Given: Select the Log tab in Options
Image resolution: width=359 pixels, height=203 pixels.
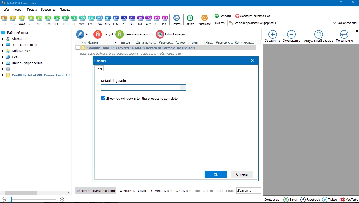Looking at the screenshot, I should [x=99, y=68].
